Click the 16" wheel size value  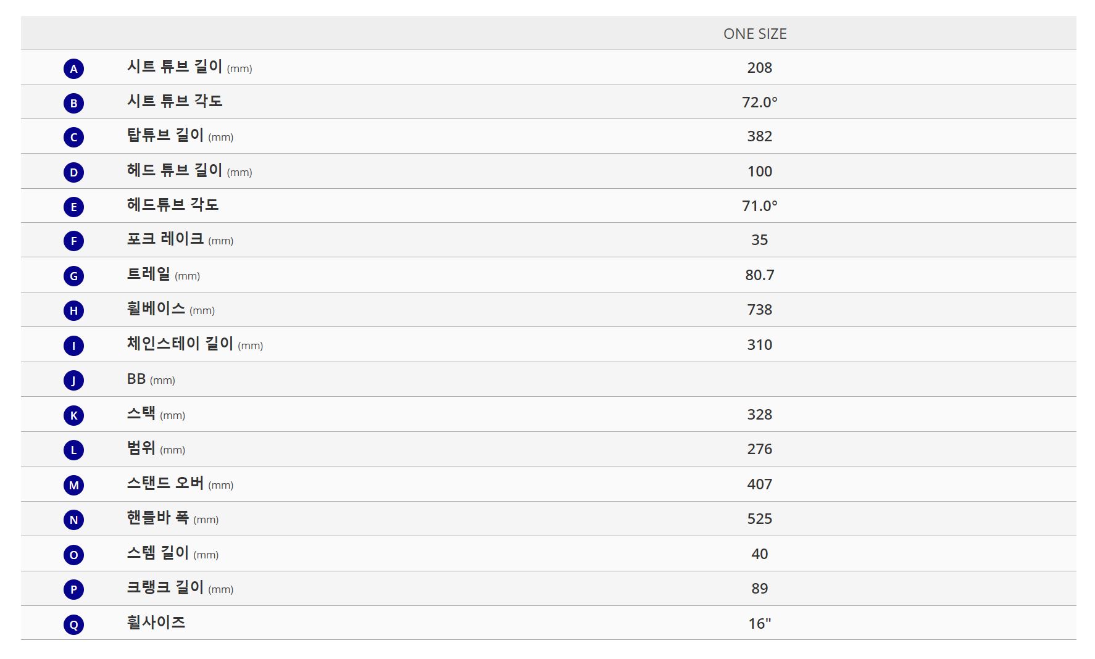pyautogui.click(x=760, y=624)
